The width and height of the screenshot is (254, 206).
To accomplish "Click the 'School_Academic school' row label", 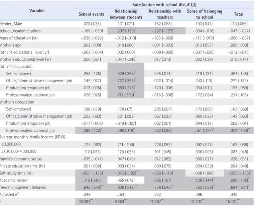I will coord(21,31).
